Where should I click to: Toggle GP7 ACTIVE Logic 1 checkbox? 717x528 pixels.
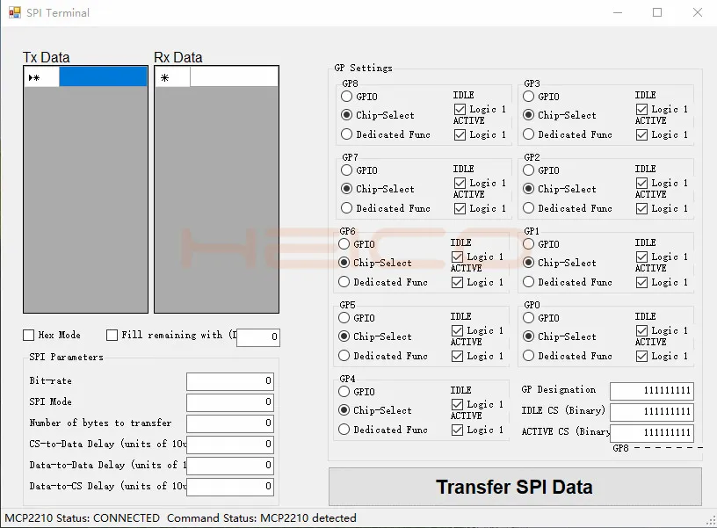point(460,208)
